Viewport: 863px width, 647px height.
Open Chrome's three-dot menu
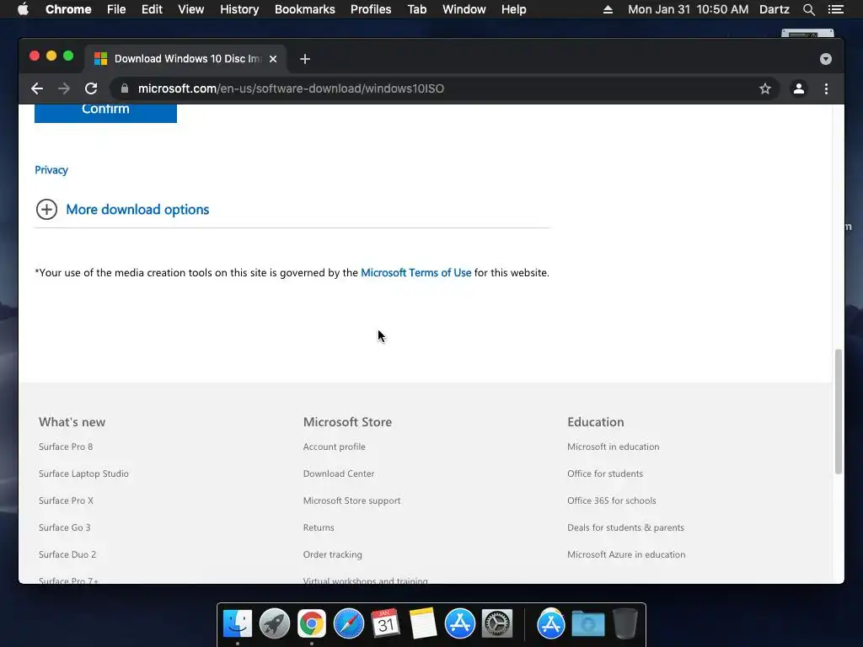click(x=826, y=88)
